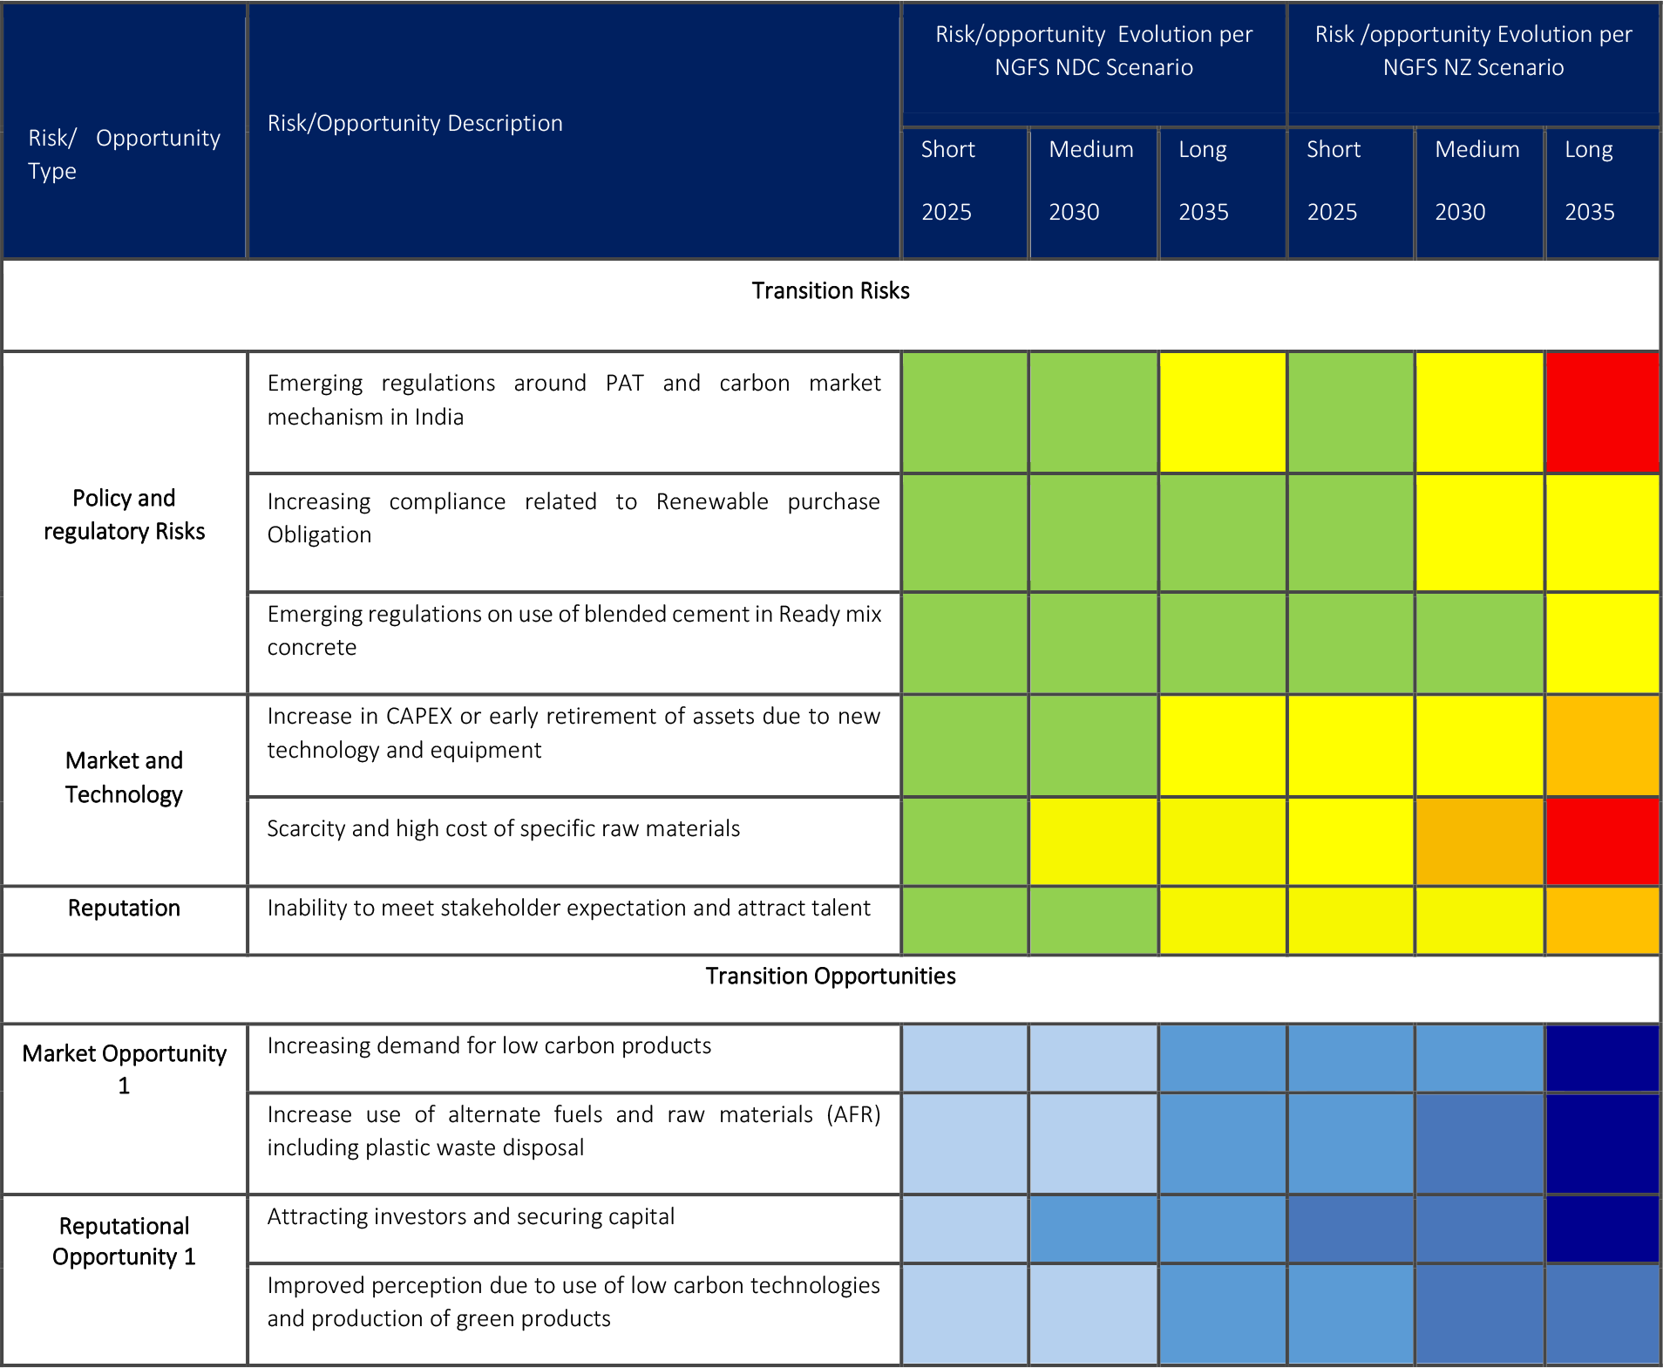Viewport: 1663px width, 1368px height.
Task: Click the Transition Opportunities section header
Action: [830, 976]
